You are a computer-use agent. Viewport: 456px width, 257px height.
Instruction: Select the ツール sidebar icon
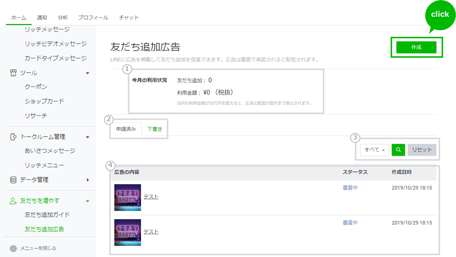(13, 73)
